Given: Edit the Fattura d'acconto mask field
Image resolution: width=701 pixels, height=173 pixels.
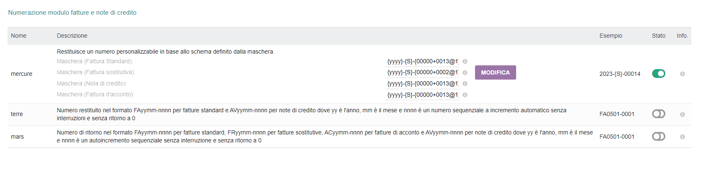Looking at the screenshot, I should point(423,95).
